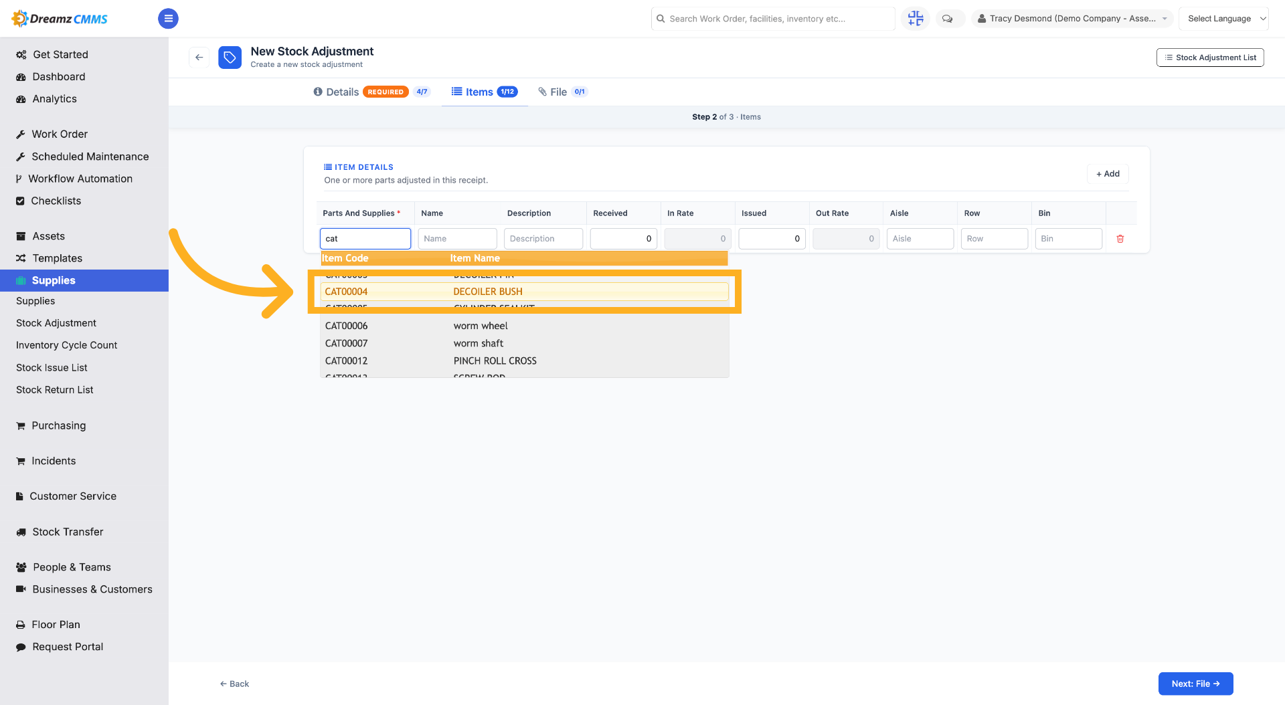Click the Stock Transfer truck icon
1285x705 pixels.
pyautogui.click(x=21, y=532)
